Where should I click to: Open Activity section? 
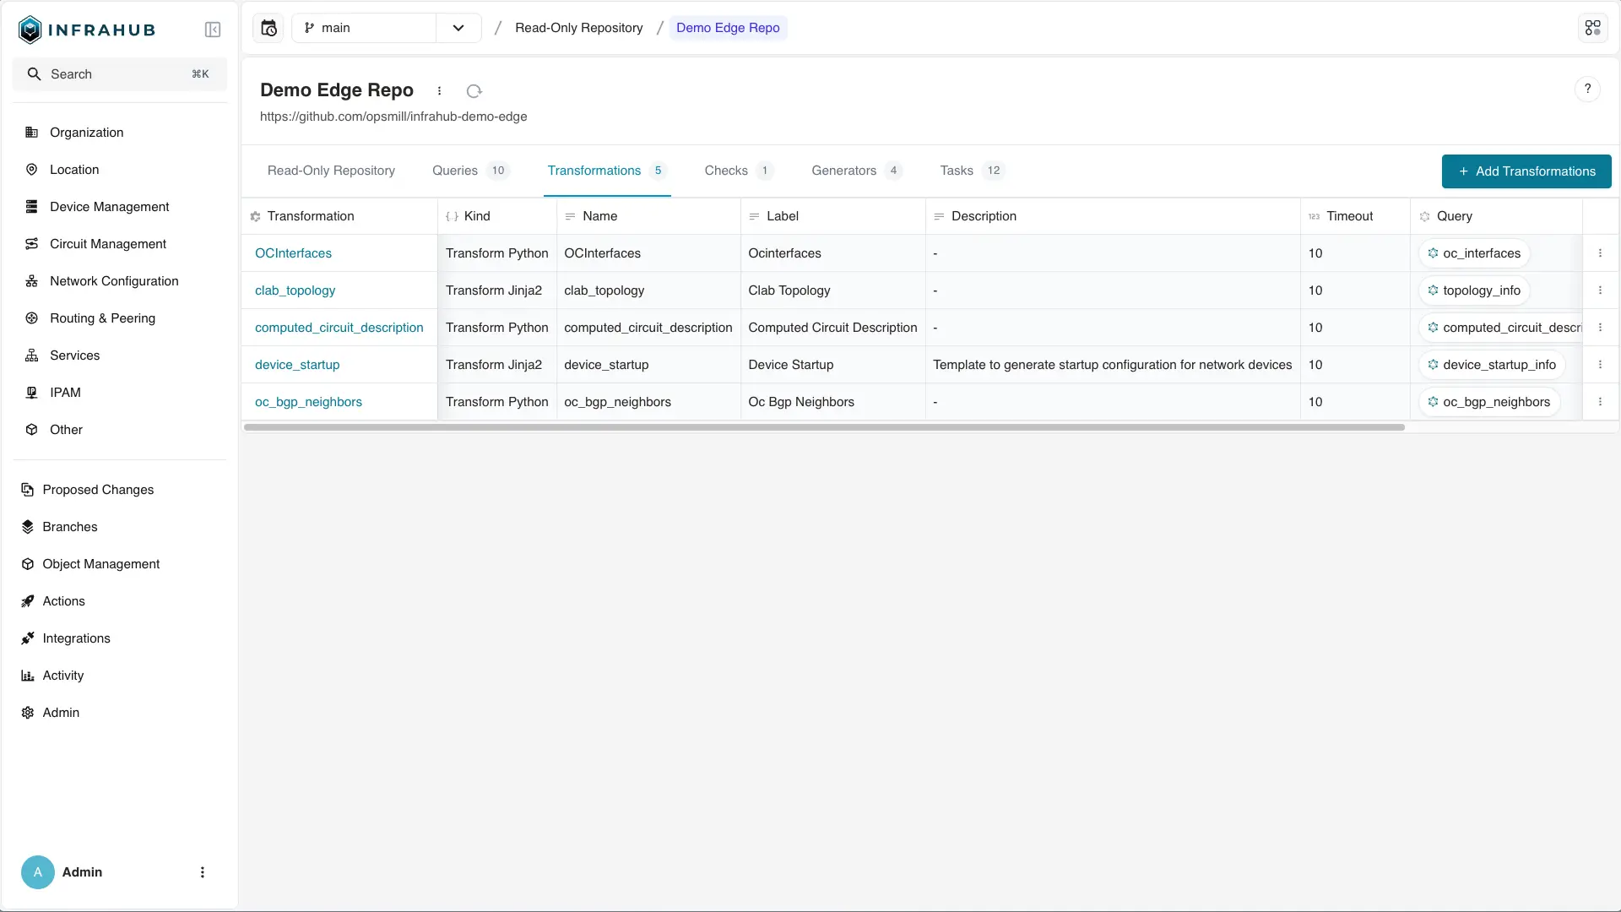coord(120,676)
